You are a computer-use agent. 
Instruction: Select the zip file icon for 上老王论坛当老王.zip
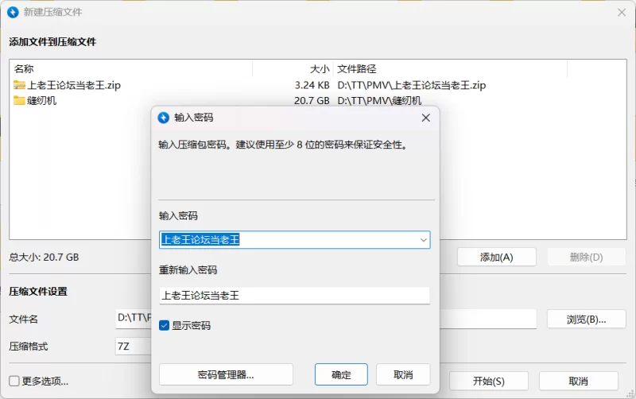pyautogui.click(x=19, y=85)
